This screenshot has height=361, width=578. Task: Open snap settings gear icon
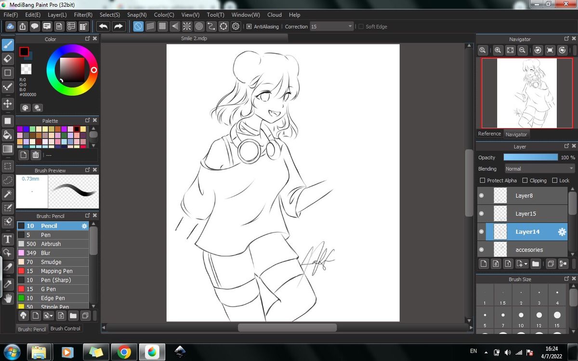pos(236,26)
